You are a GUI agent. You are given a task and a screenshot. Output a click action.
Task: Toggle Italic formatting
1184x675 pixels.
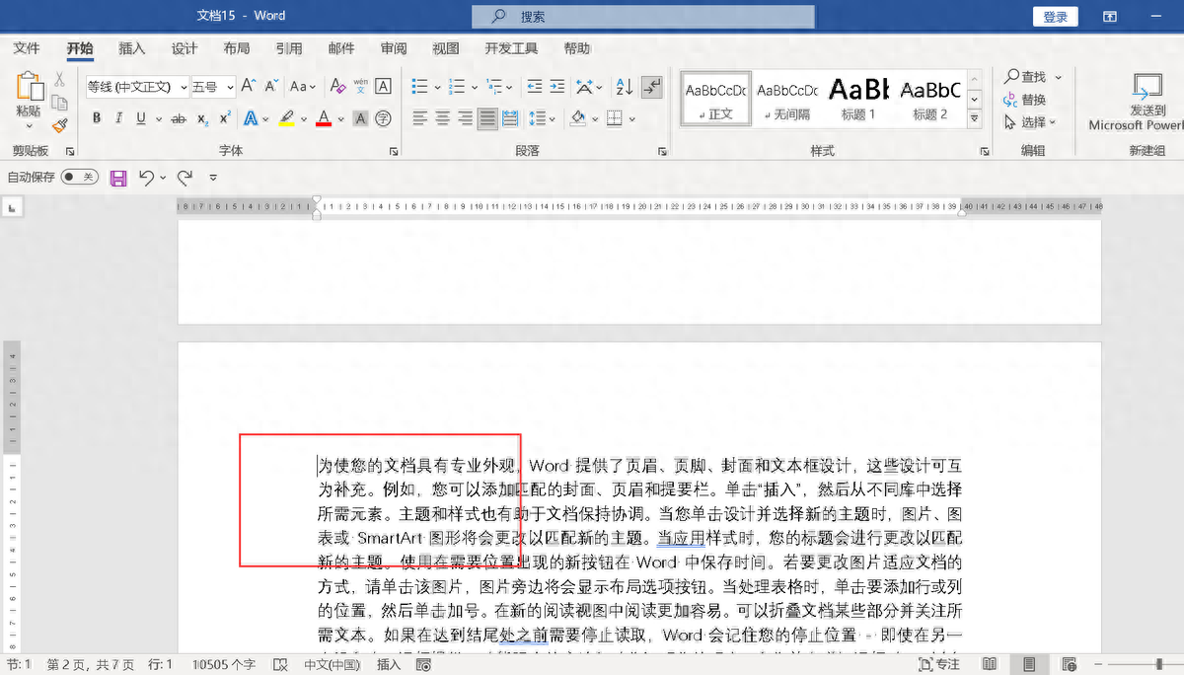click(x=119, y=118)
